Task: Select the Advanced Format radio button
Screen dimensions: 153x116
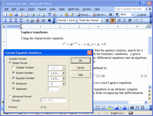Action: (x=10, y=96)
